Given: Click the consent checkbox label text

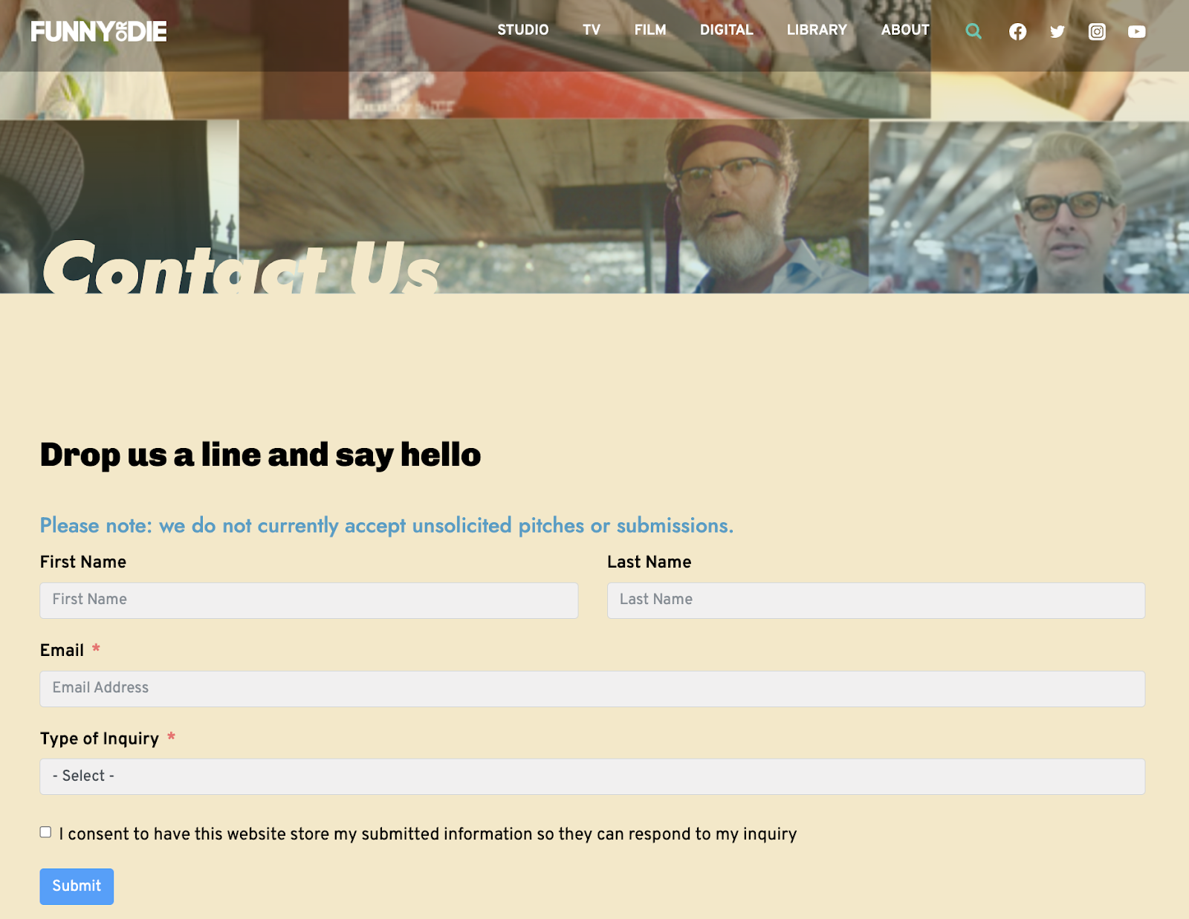Looking at the screenshot, I should tap(428, 834).
